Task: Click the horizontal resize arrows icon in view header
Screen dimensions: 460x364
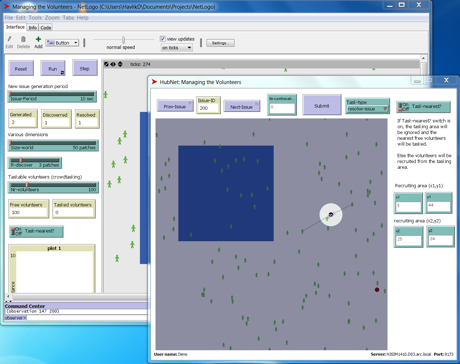Action: [x=112, y=64]
